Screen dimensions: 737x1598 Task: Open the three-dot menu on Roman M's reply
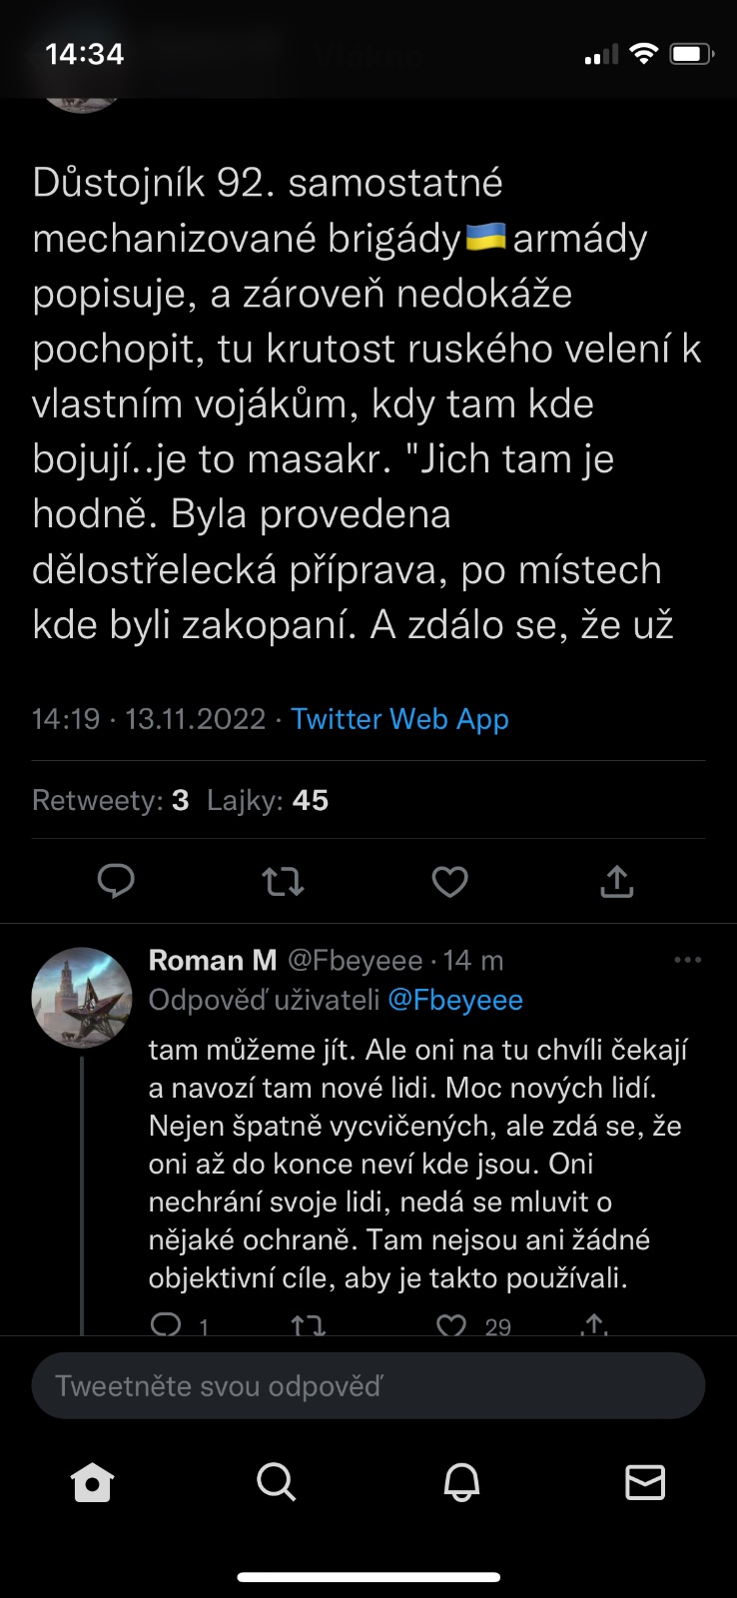(688, 960)
